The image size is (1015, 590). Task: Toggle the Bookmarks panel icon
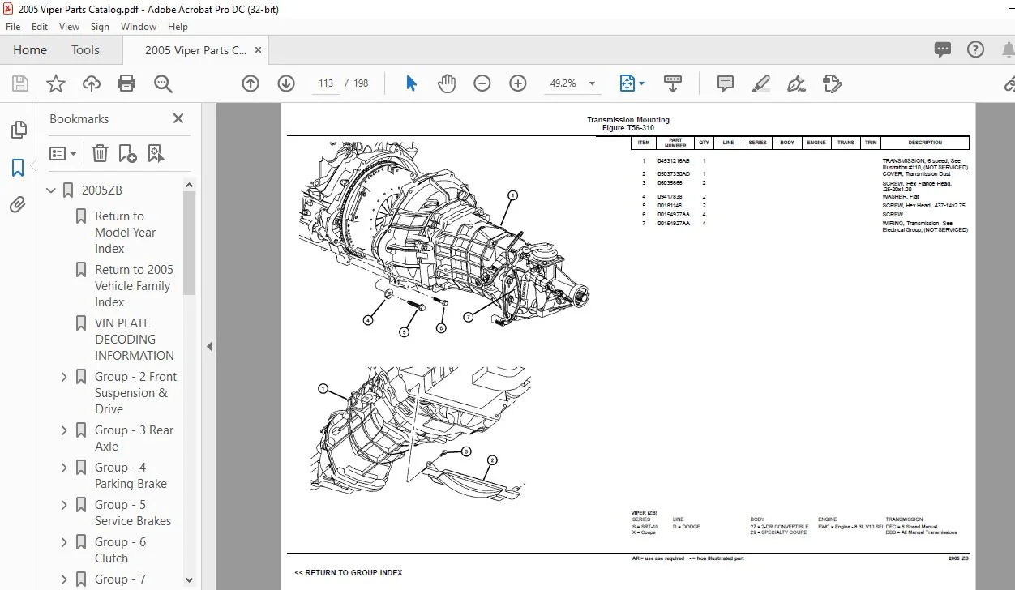coord(17,168)
